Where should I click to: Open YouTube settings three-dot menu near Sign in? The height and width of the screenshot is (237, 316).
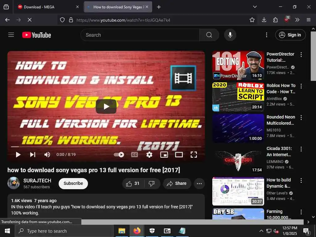(x=266, y=35)
